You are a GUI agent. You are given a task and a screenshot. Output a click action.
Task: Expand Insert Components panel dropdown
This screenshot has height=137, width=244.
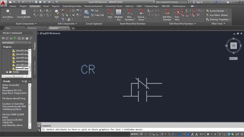tap(26, 24)
